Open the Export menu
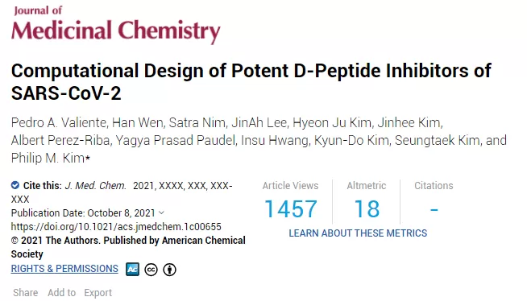This screenshot has height=301, width=527. tap(98, 293)
